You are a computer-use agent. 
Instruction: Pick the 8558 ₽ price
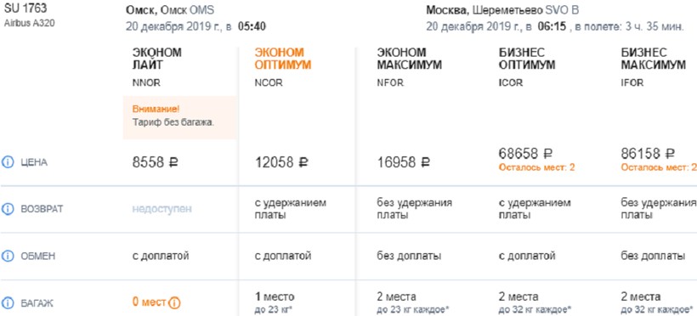[x=156, y=162]
